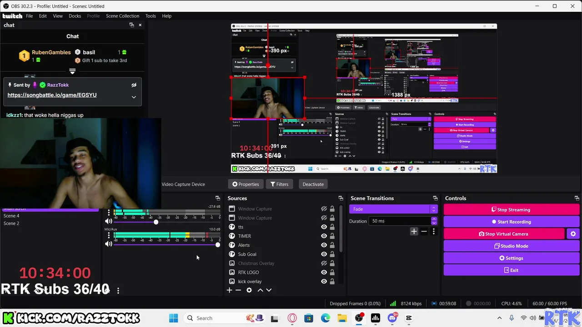Hide the RTK LOGO source
Viewport: 582px width, 327px height.
[x=324, y=272]
